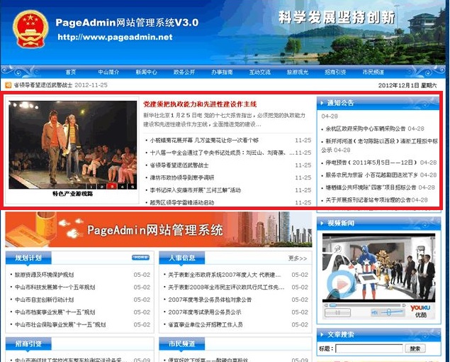Open the http://www.pageadmin.net link
The width and height of the screenshot is (450, 362).
[114, 37]
